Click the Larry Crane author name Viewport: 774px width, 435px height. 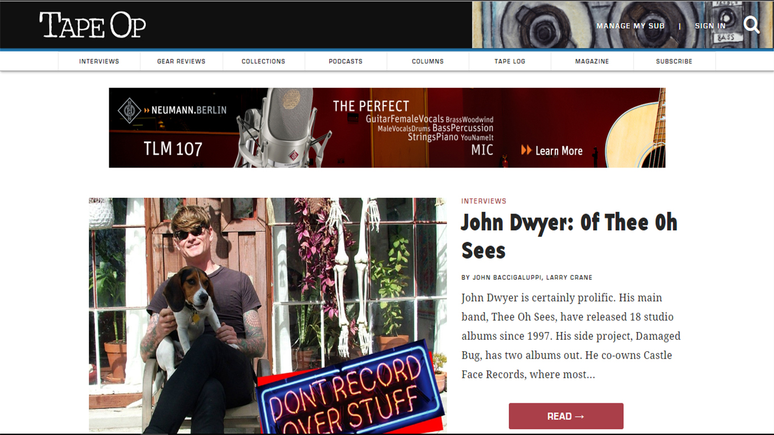click(569, 278)
